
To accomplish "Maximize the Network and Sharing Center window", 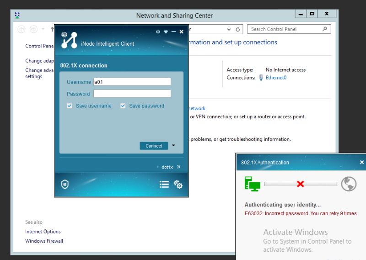I will point(312,14).
